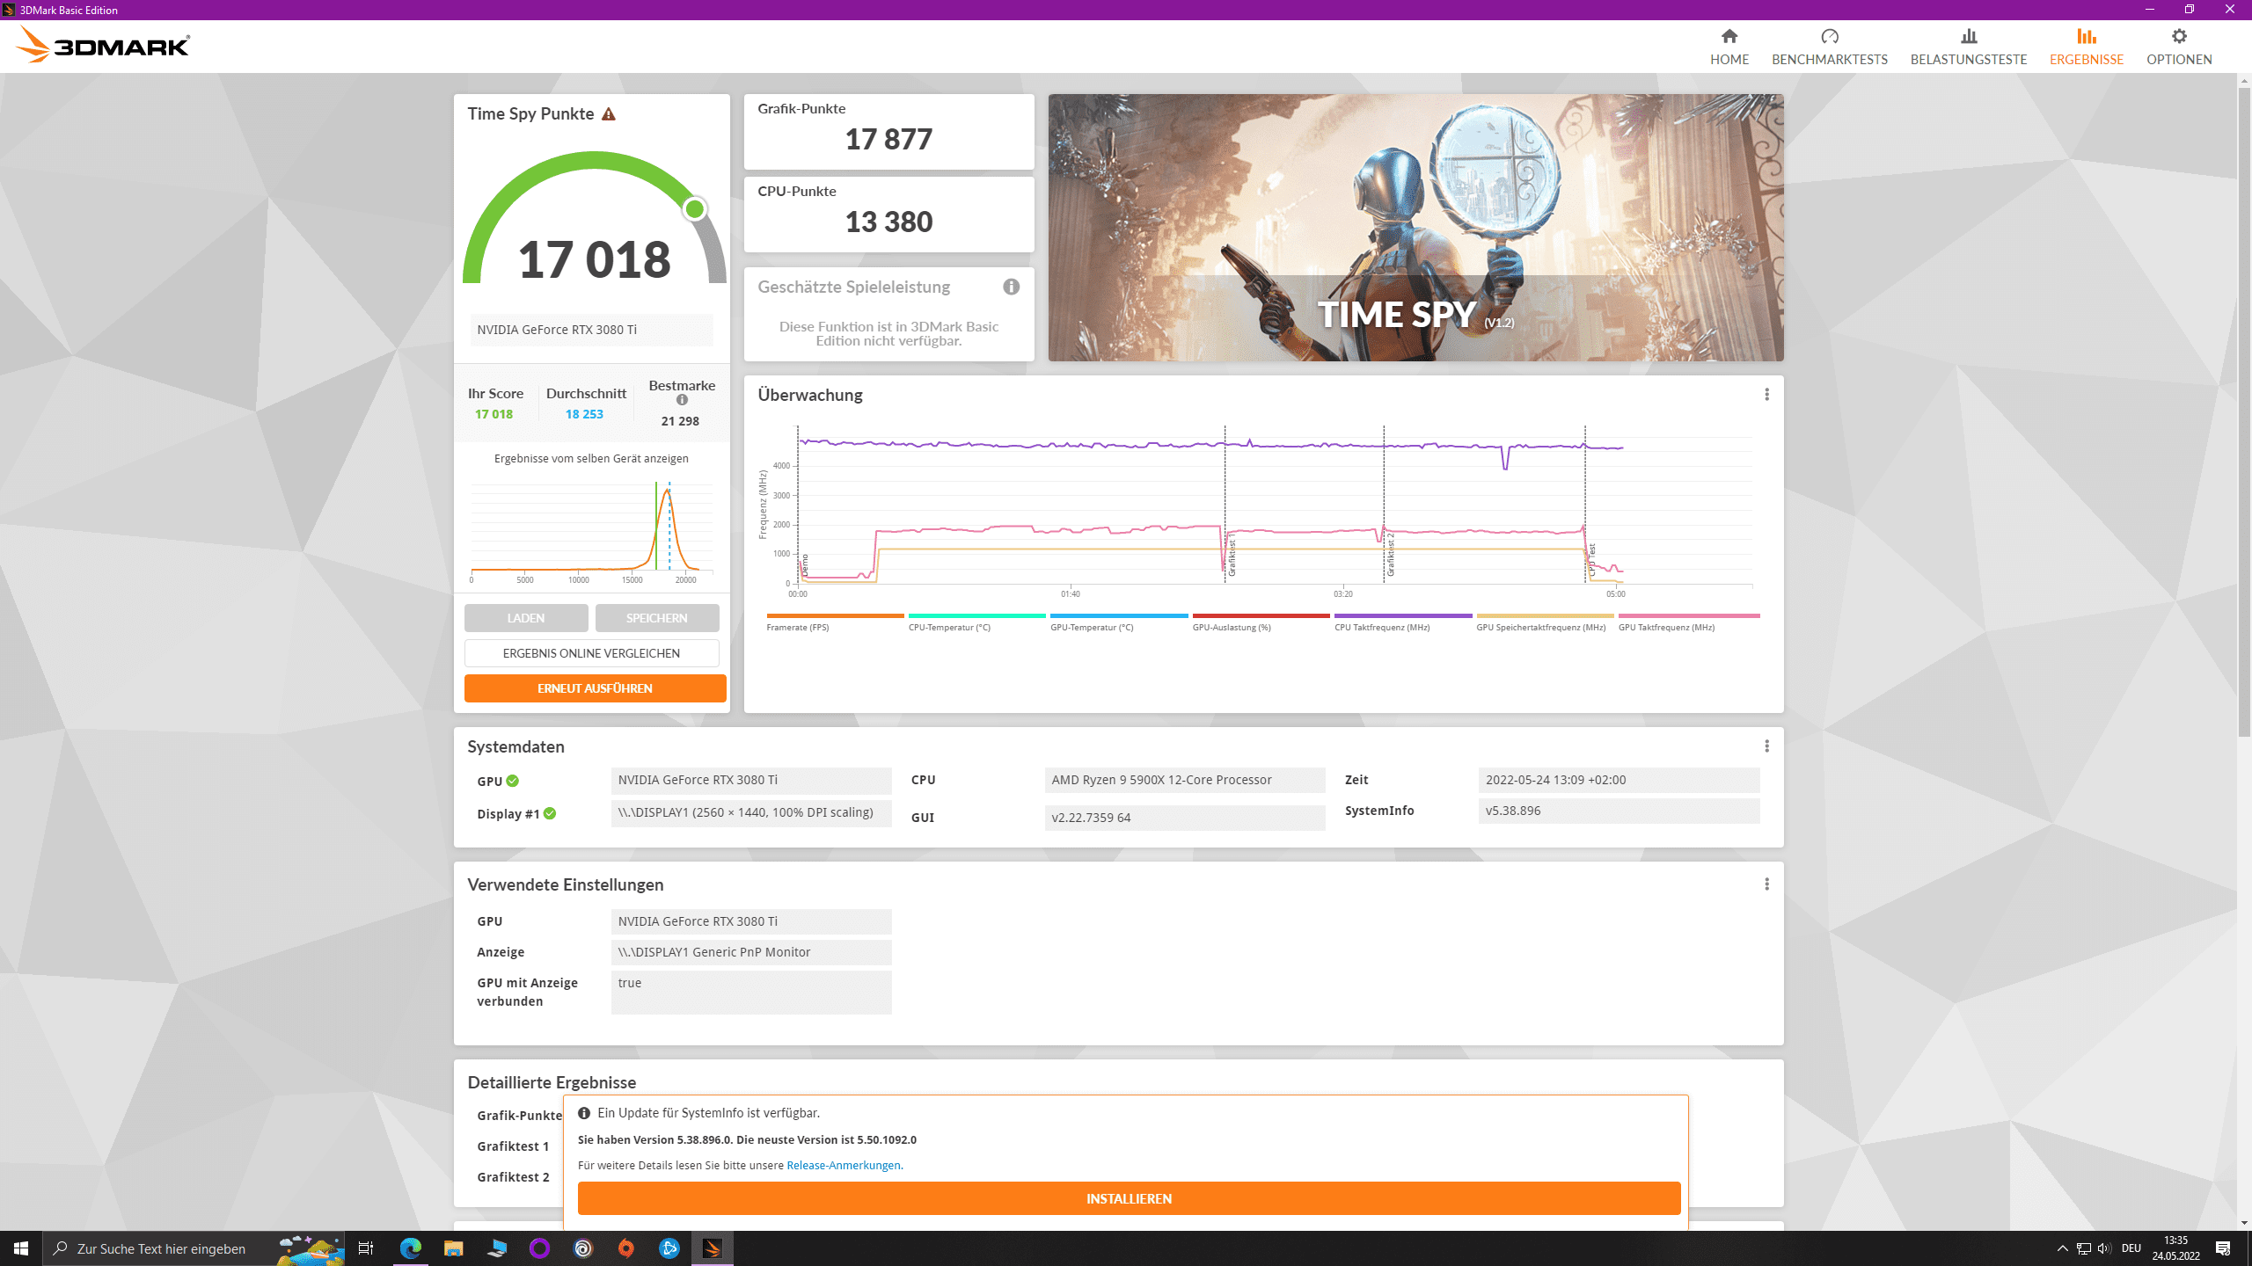
Task: Click the purple ring taskbar icon
Action: (539, 1248)
